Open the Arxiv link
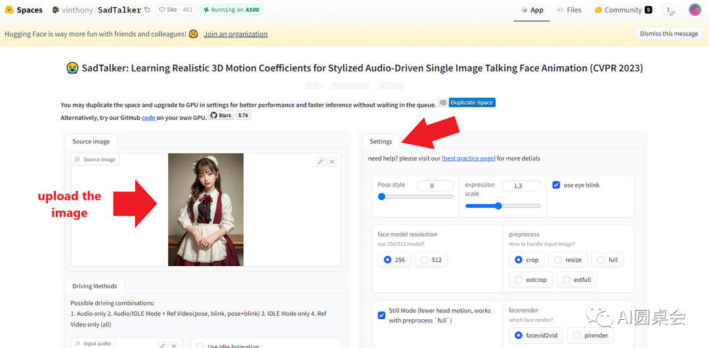This screenshot has width=709, height=348. click(314, 85)
